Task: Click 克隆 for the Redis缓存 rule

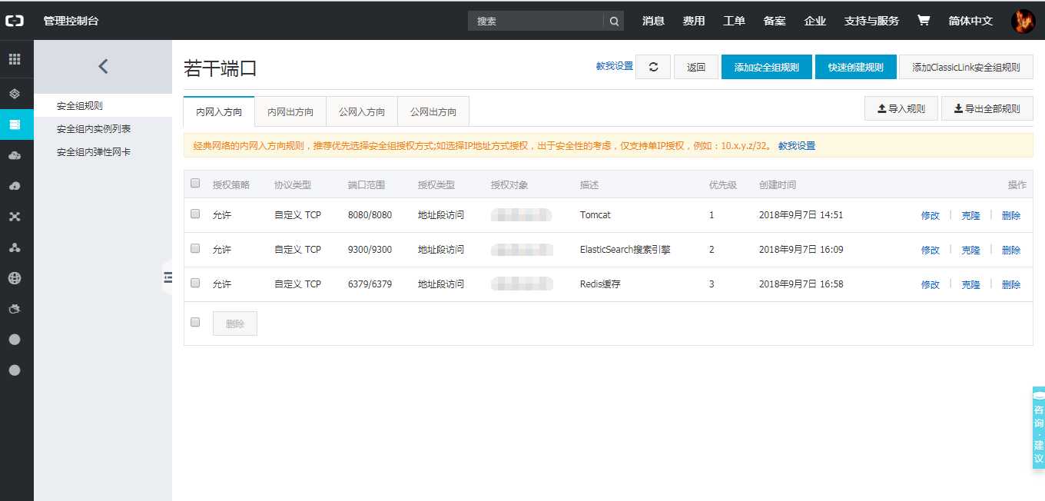Action: tap(970, 284)
